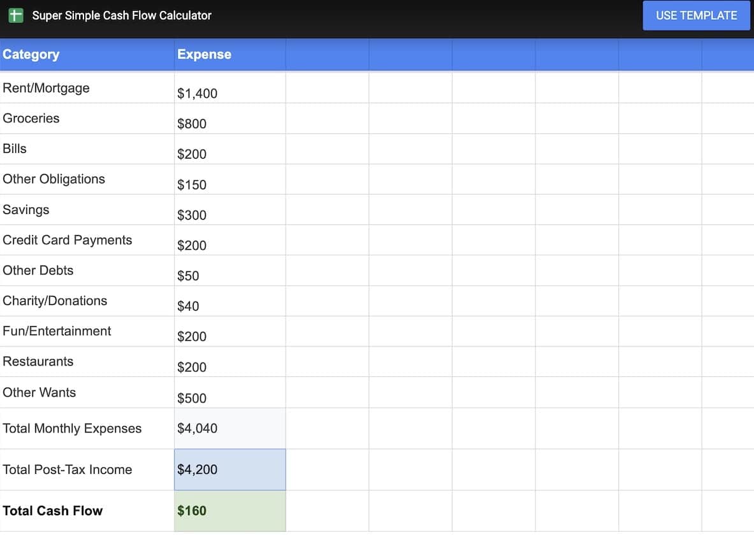Select the Fun/Entertainment $200 cell

click(230, 331)
